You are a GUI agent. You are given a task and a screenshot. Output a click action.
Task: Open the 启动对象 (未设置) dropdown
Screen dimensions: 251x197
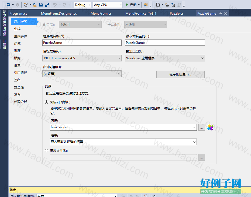(x=82, y=74)
